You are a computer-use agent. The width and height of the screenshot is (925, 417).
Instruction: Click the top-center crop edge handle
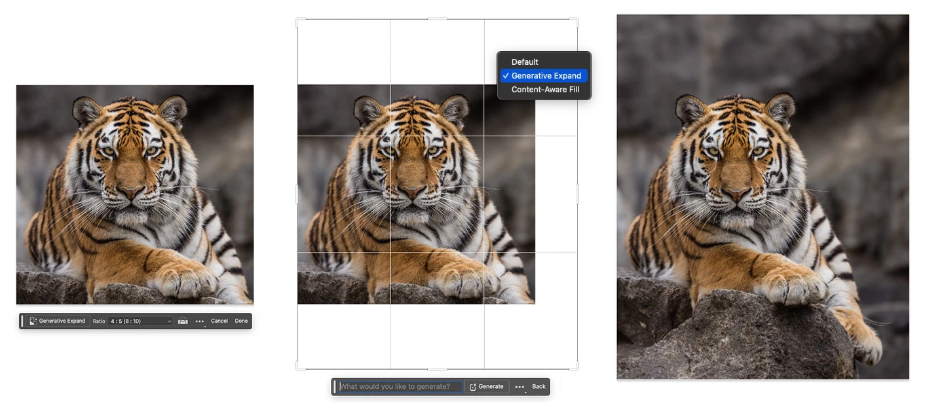(438, 19)
